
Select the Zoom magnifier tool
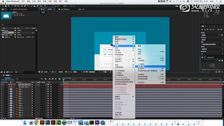click(9, 6)
